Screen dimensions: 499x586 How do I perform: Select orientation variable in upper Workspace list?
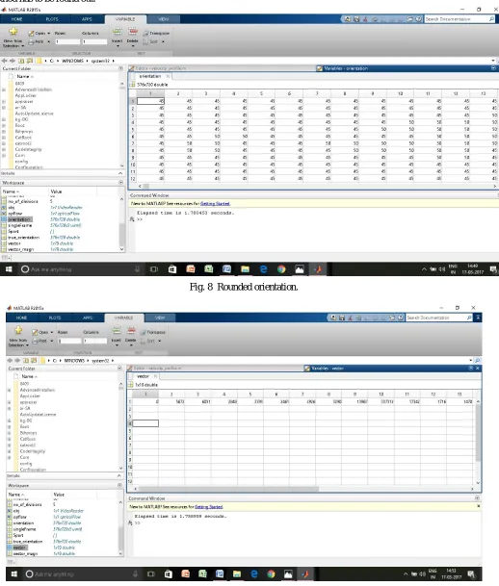pyautogui.click(x=19, y=219)
